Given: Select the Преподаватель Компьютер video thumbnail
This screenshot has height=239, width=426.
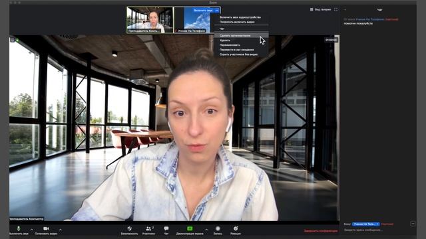Looking at the screenshot, I should pos(150,20).
